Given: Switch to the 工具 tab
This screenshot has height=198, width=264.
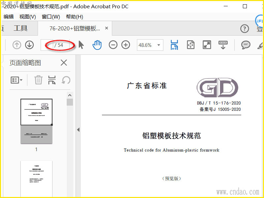Looking at the screenshot, I should [20, 28].
